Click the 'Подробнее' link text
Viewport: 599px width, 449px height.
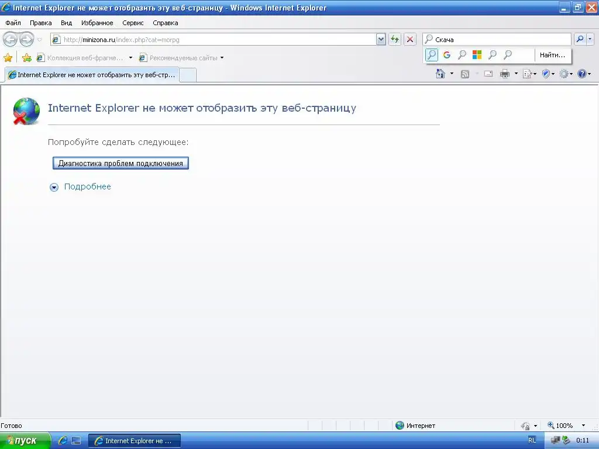tap(88, 186)
